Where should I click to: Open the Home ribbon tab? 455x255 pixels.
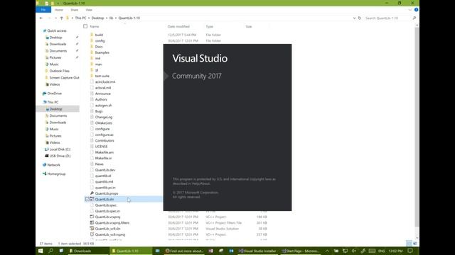[59, 10]
